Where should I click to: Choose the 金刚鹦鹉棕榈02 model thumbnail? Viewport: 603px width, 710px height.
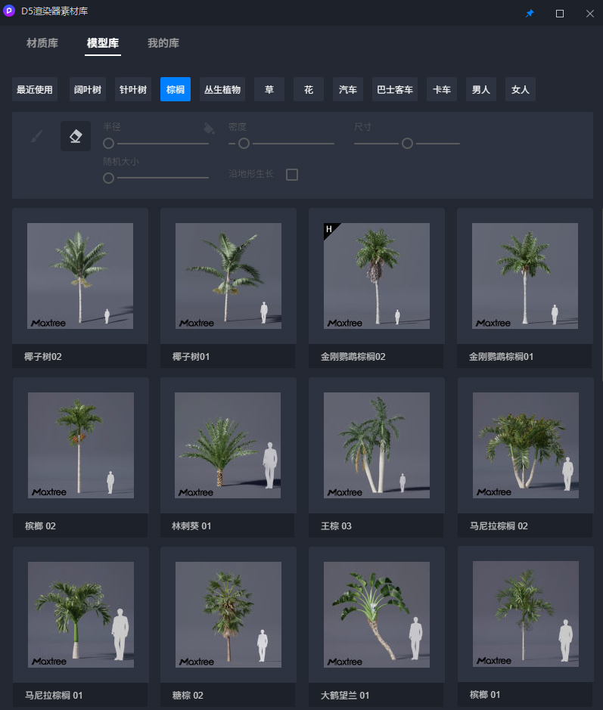[x=377, y=276]
